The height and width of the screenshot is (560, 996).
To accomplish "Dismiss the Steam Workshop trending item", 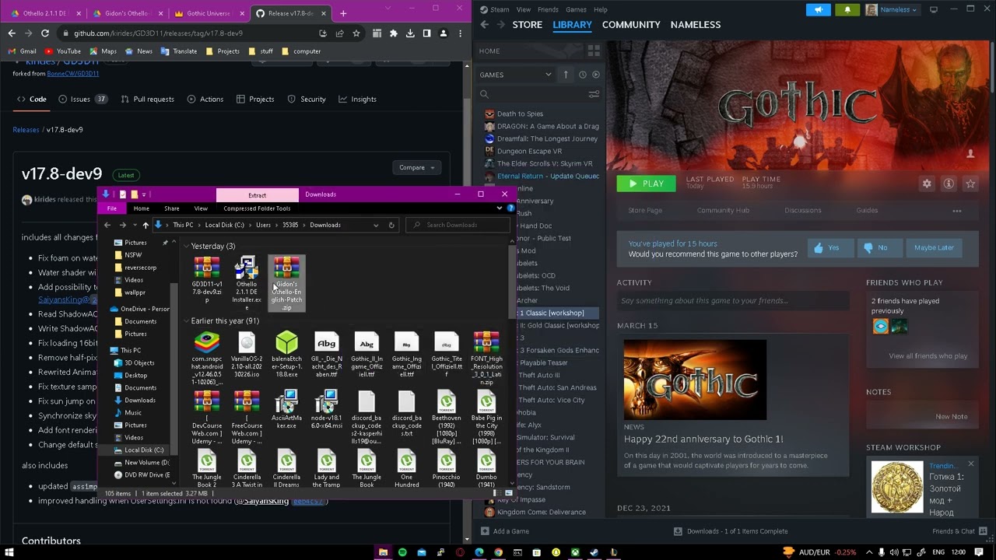I will pos(970,464).
